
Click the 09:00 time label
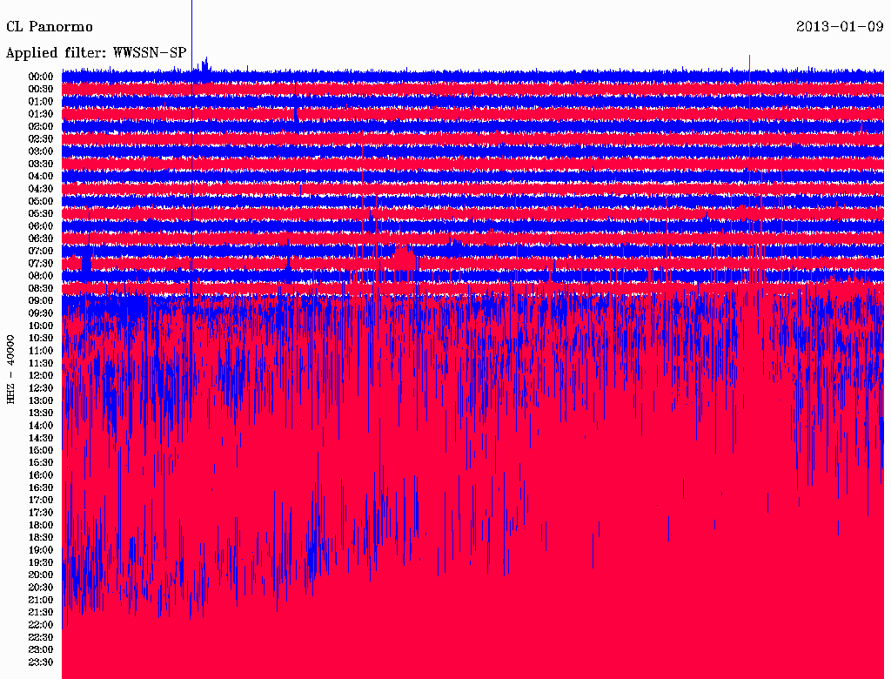click(41, 301)
